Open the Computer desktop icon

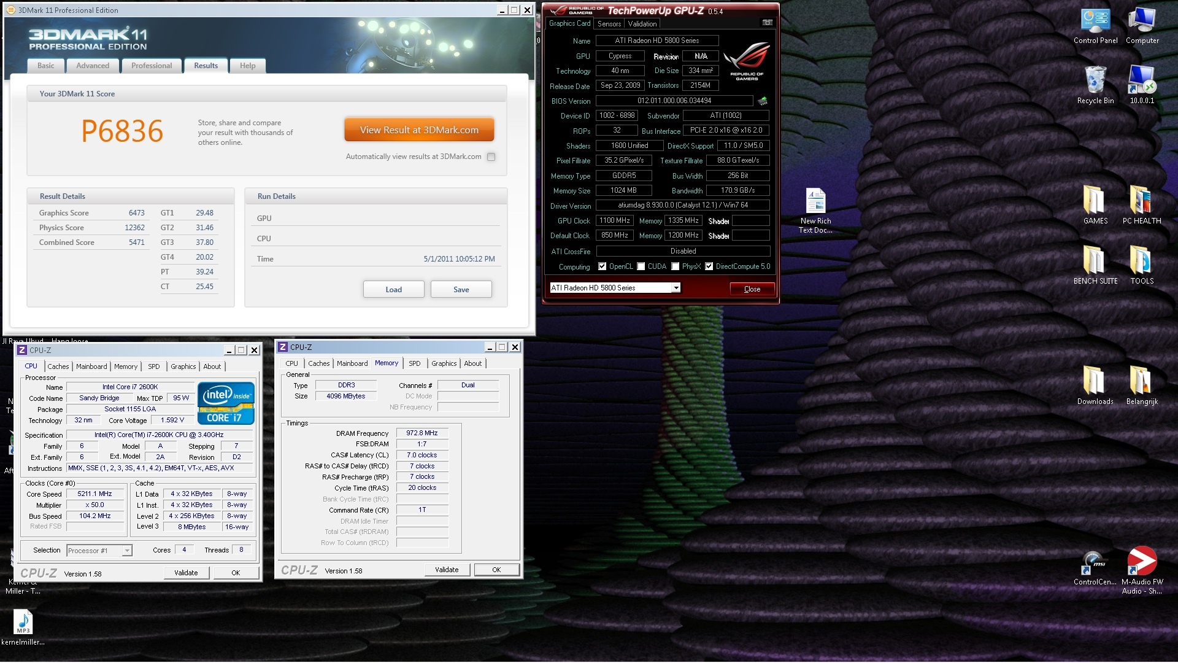coord(1142,26)
